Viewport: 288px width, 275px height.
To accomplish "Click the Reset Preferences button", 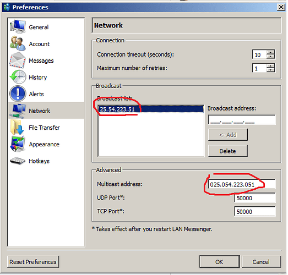I will (x=33, y=262).
